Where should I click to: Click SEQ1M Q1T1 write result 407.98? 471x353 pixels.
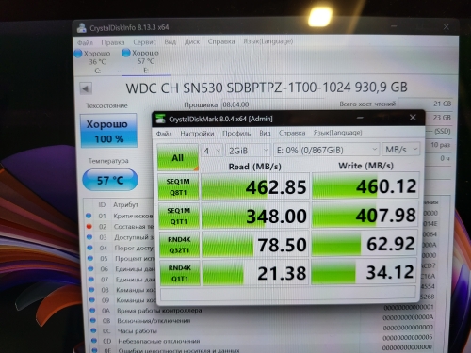tap(365, 215)
